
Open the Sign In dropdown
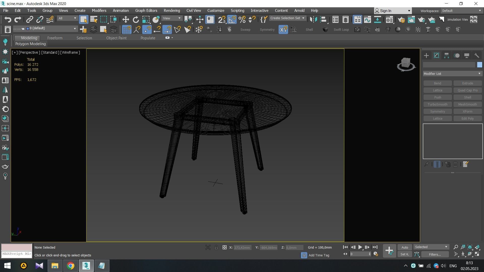click(x=393, y=11)
